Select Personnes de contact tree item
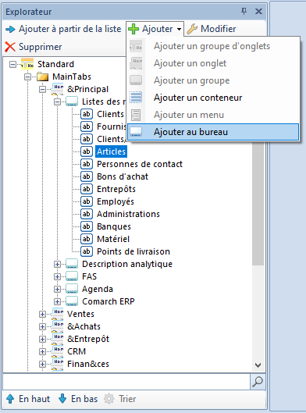 tap(140, 164)
